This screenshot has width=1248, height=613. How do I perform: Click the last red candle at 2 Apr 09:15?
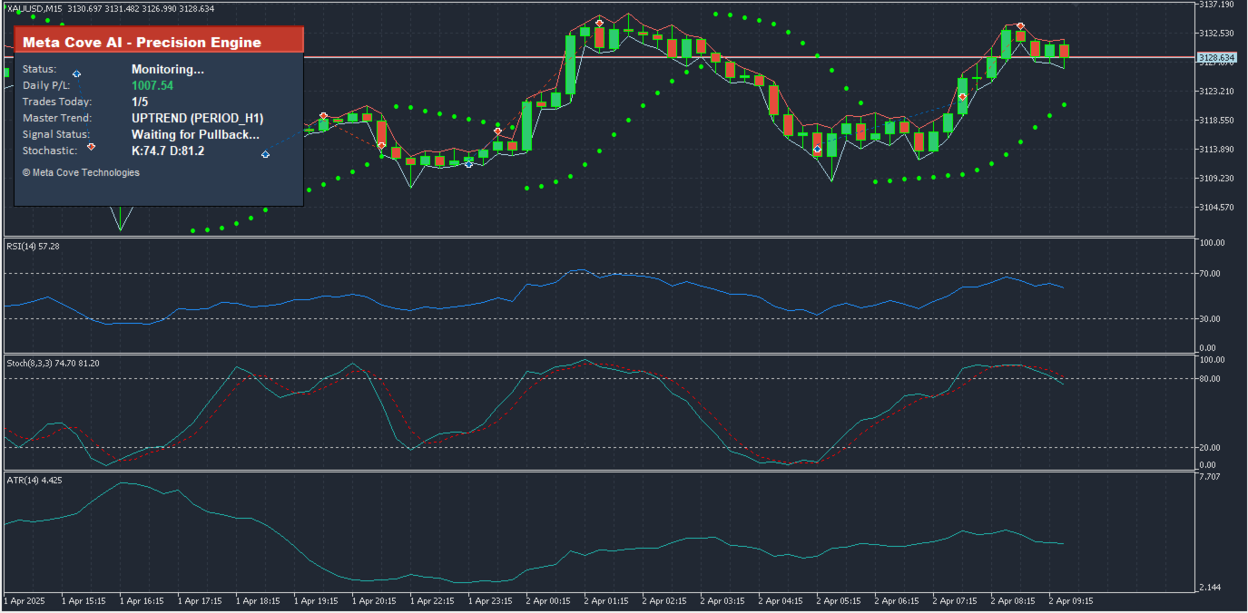coord(1064,50)
